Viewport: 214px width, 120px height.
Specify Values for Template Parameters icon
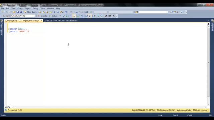click(114, 16)
